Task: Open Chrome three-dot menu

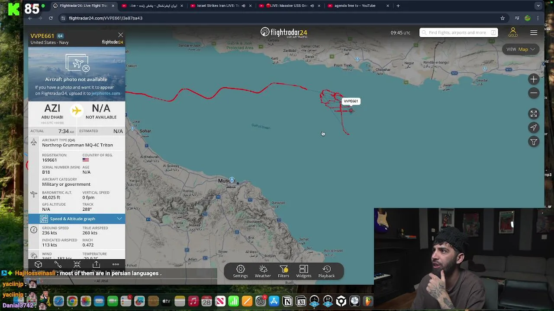Action: 538,18
